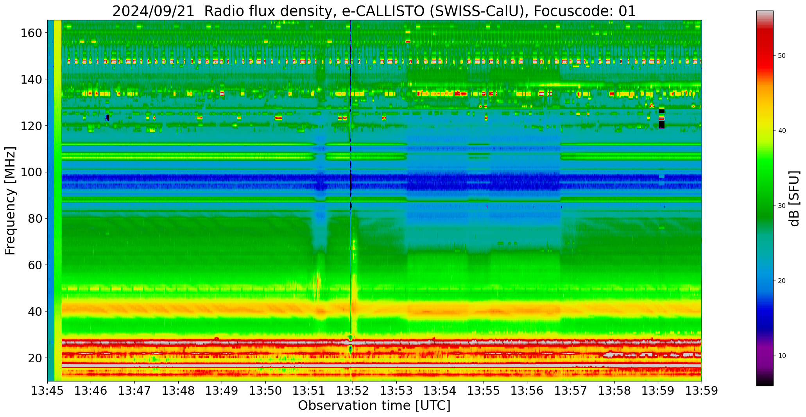806x417 pixels.
Task: Click the 140 frequency tick label
Action: tap(31, 79)
